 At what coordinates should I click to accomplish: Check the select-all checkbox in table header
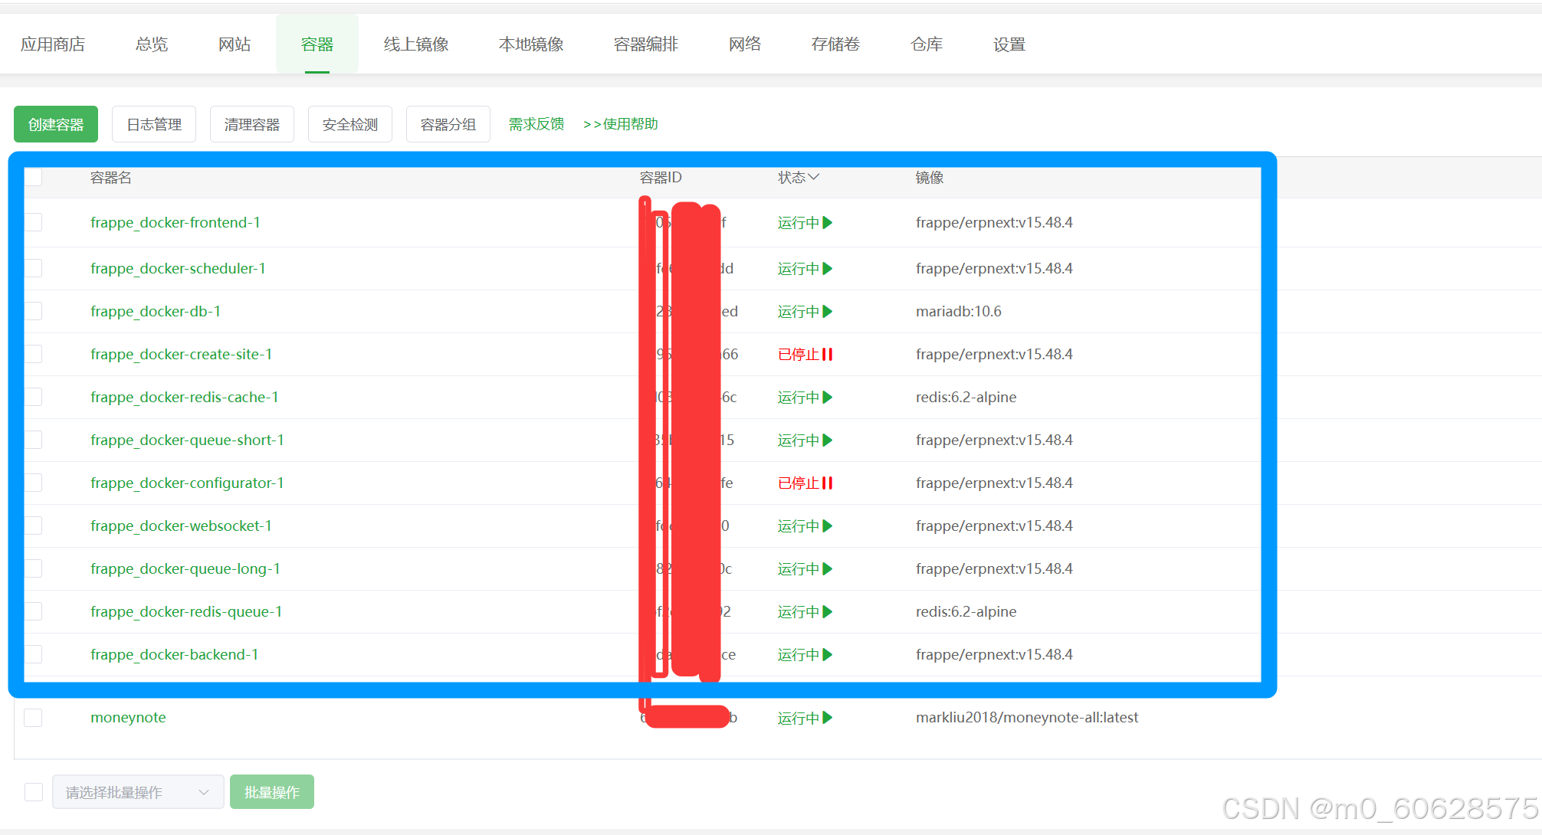[x=33, y=178]
